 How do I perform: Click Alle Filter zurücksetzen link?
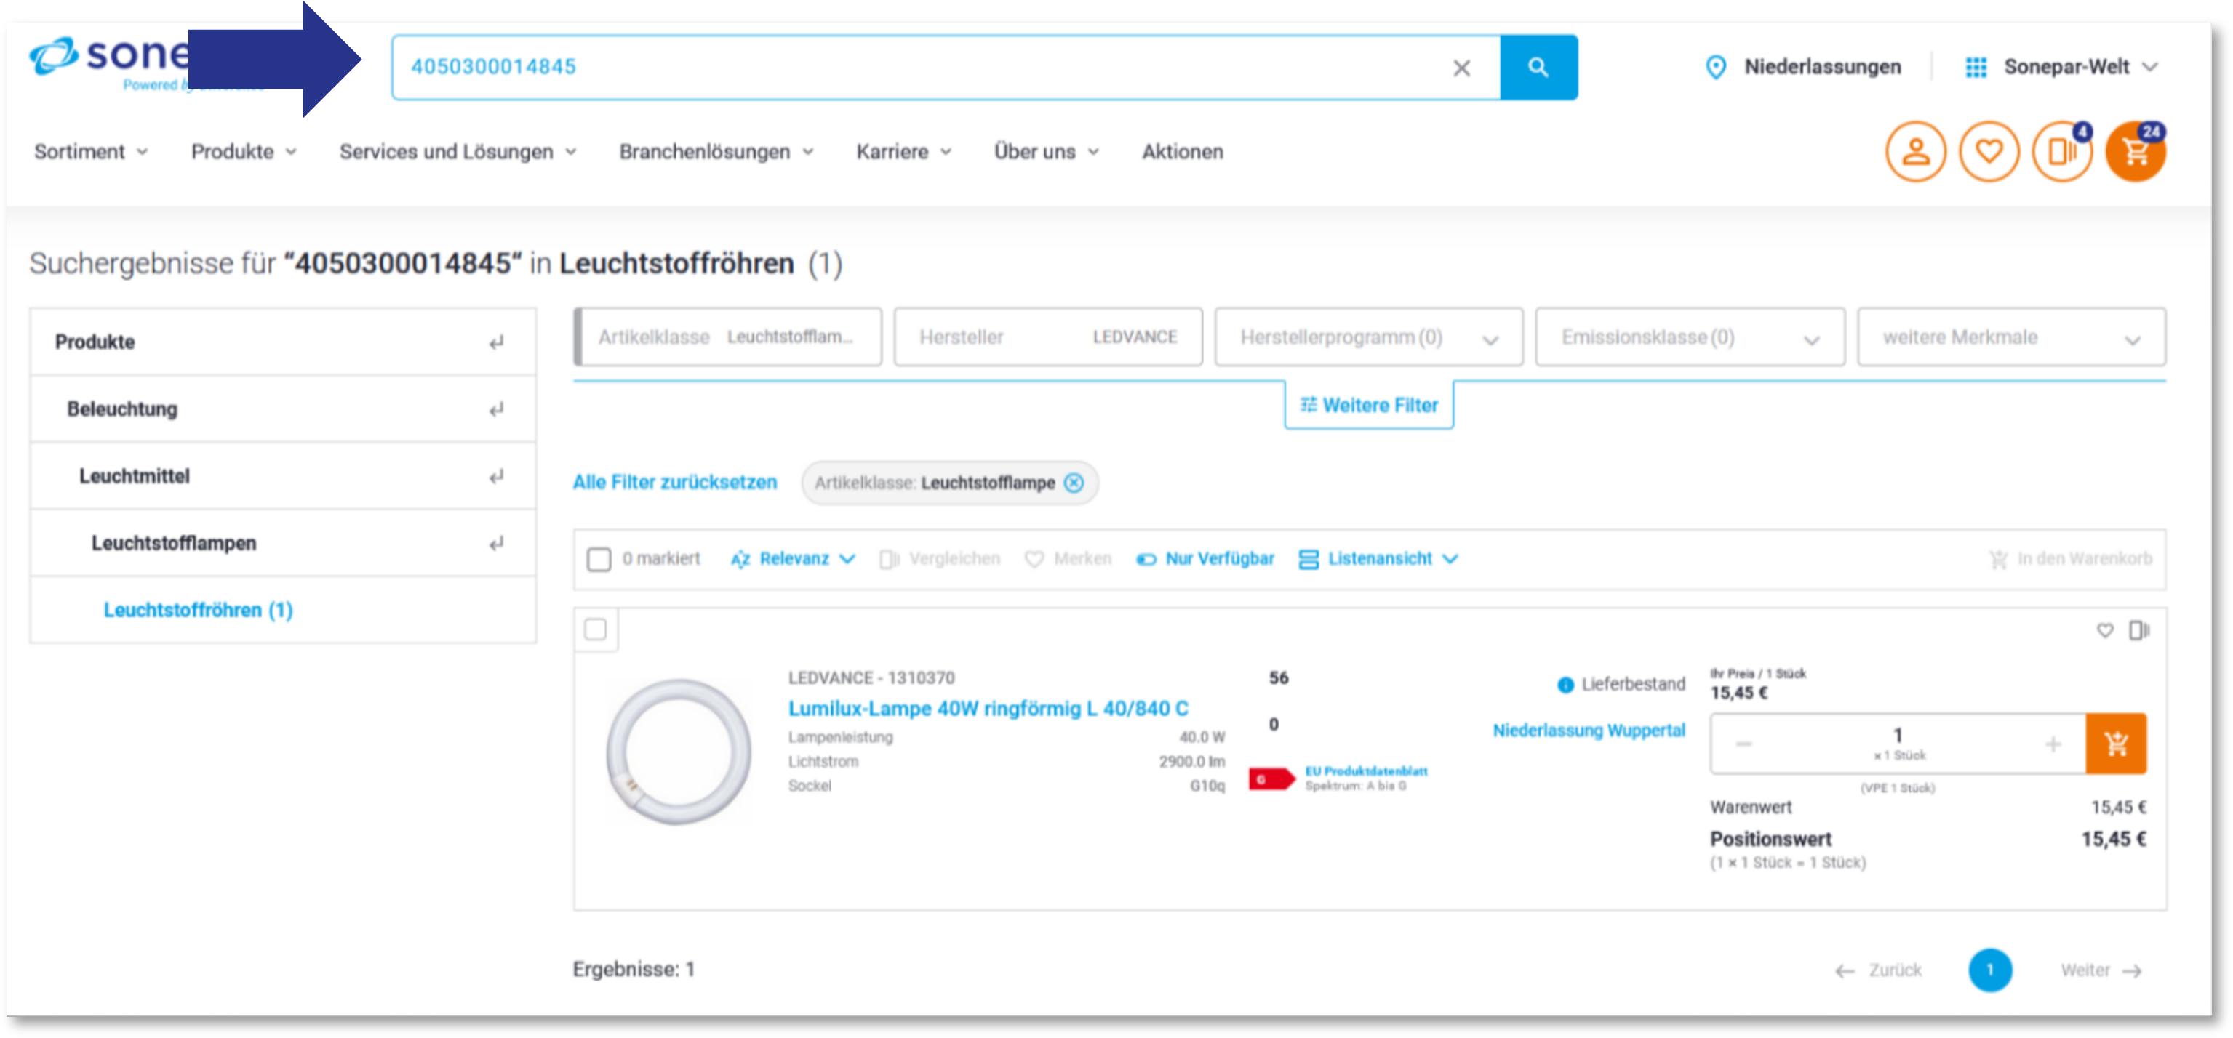tap(674, 483)
